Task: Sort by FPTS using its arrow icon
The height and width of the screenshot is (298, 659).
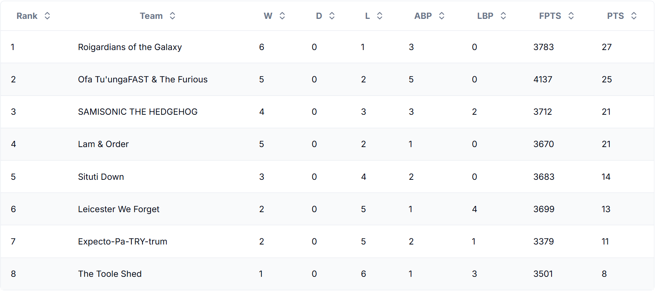Action: tap(571, 16)
